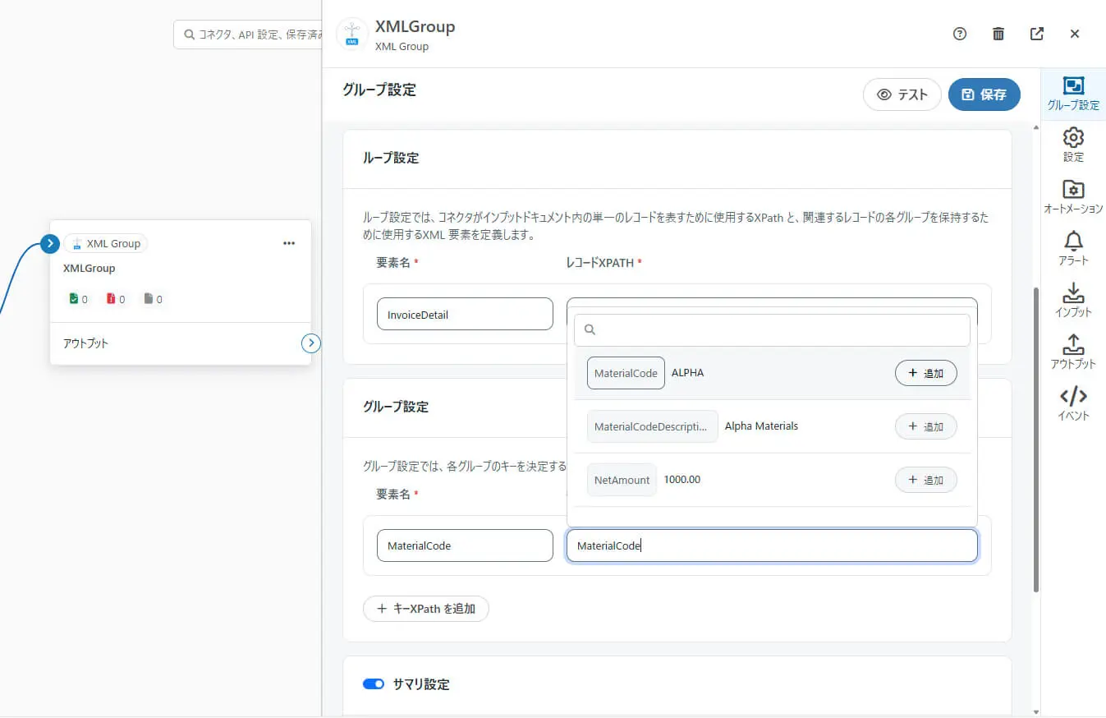Viewport: 1106px width, 718px height.
Task: Add MaterialCodeDescription from suggestion list
Action: point(925,426)
